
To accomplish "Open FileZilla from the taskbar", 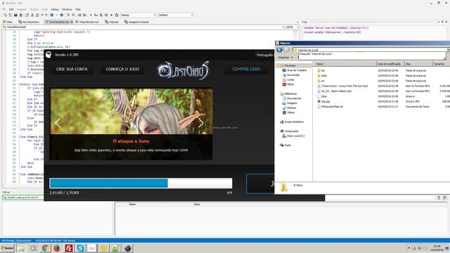I will pos(69,248).
